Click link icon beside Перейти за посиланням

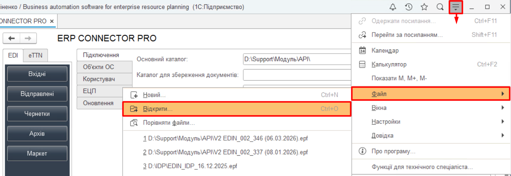(x=362, y=35)
